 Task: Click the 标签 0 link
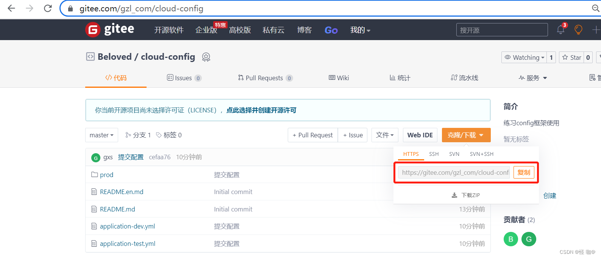(x=169, y=135)
